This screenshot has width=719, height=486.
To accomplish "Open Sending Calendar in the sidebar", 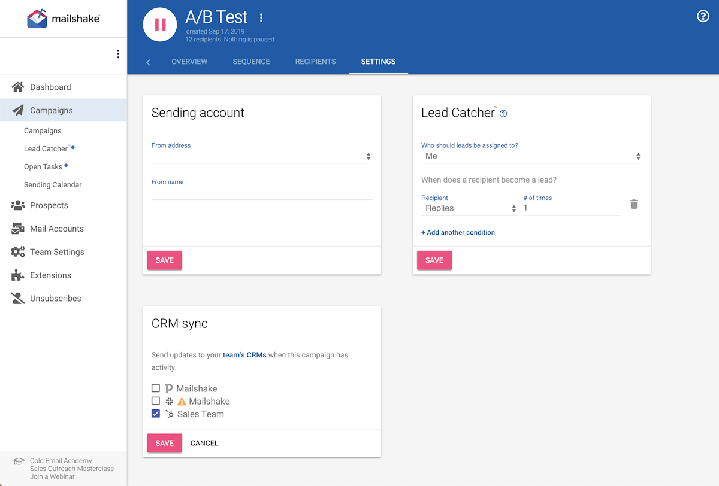I will (53, 185).
